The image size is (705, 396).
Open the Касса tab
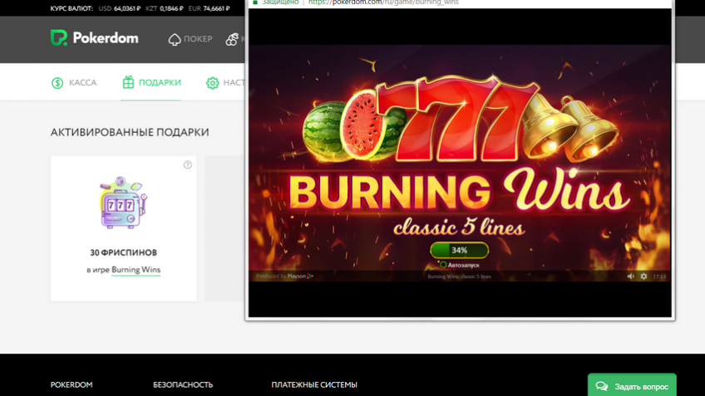tap(74, 83)
